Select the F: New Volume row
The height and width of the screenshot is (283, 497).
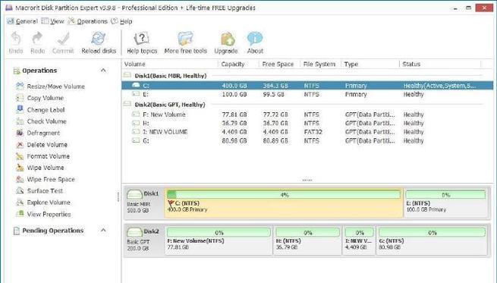tap(307, 115)
